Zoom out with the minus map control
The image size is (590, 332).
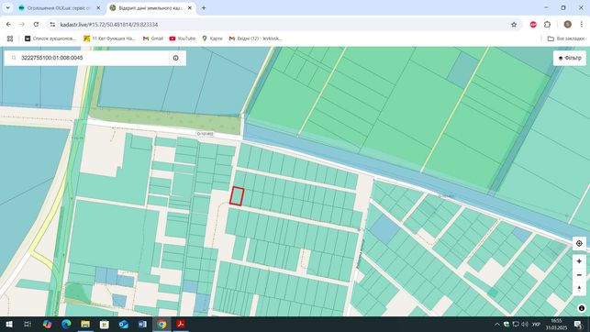coord(579,275)
